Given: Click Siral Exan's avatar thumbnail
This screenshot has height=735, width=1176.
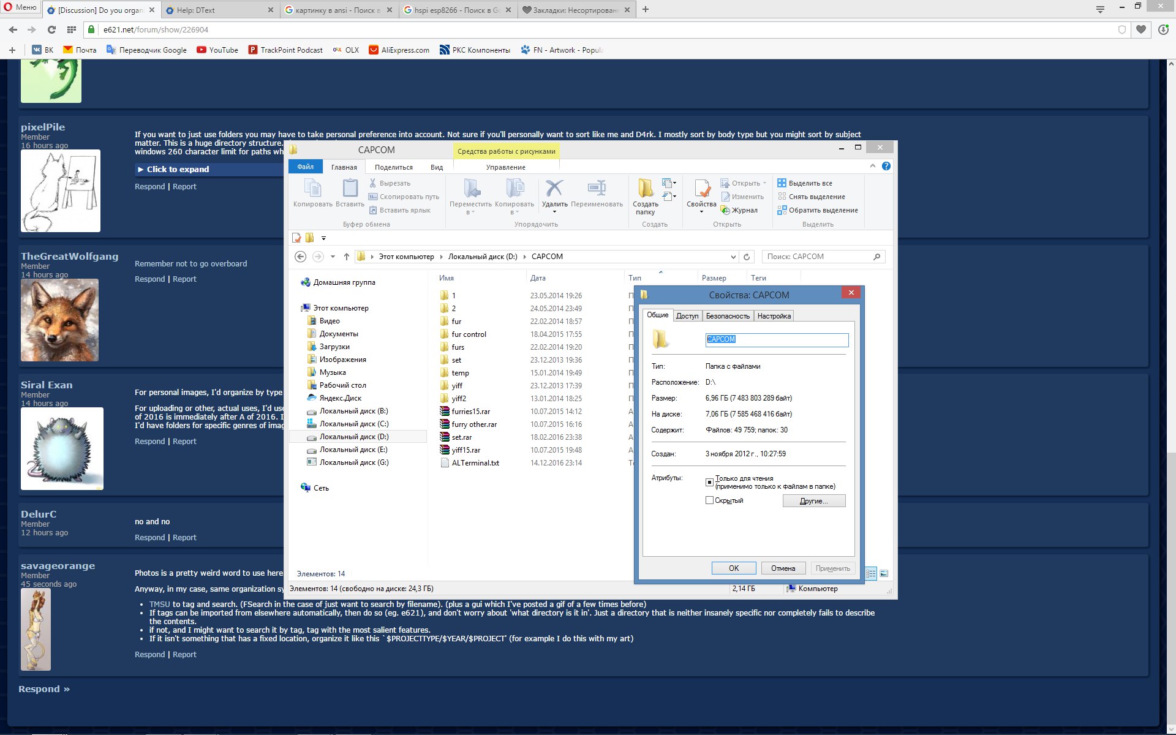Looking at the screenshot, I should click(x=62, y=448).
